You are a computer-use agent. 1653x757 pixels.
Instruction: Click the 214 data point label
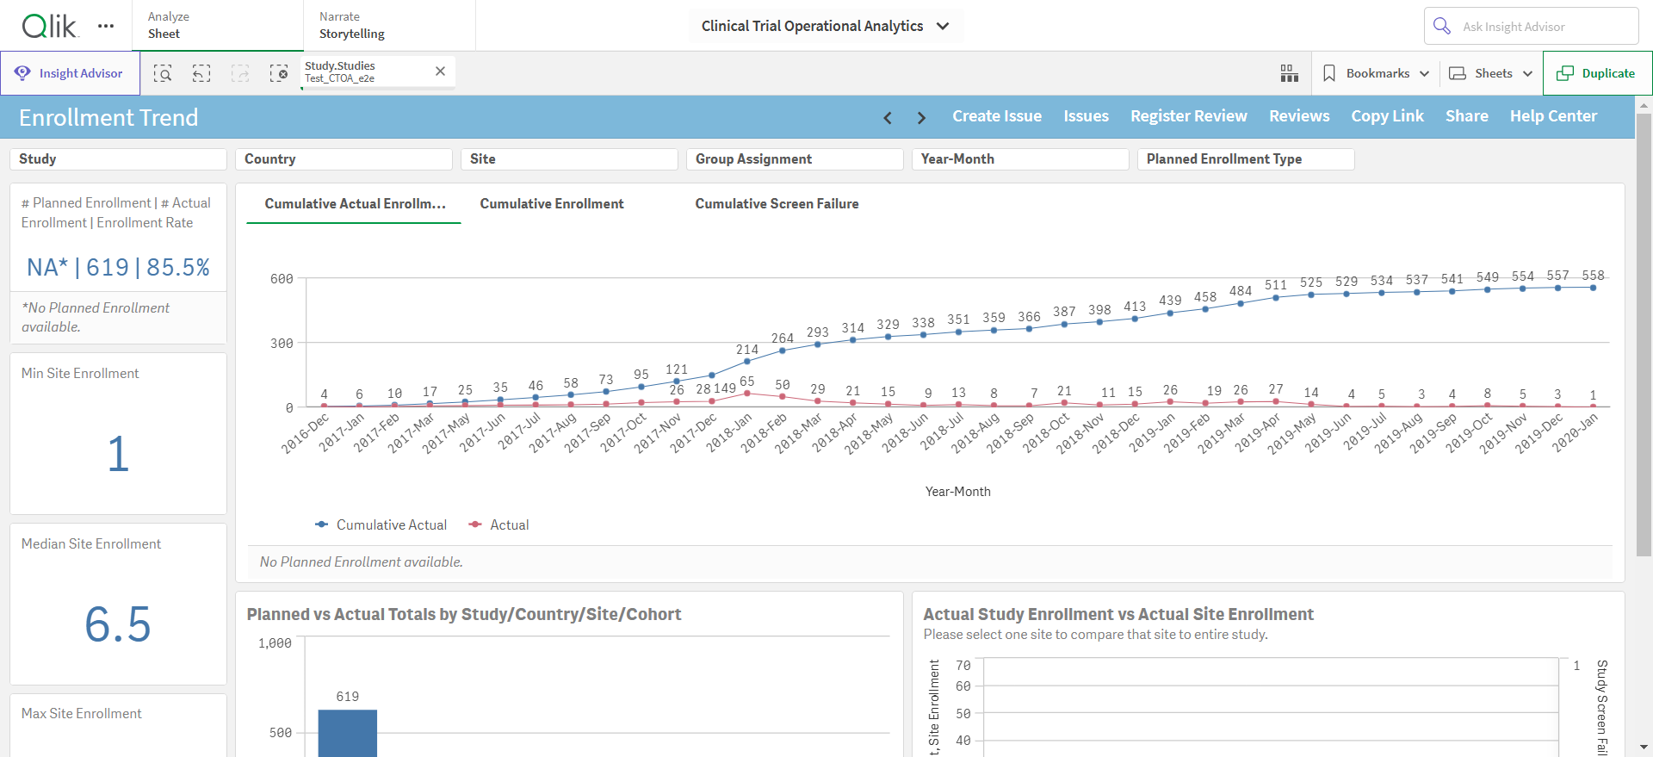746,350
